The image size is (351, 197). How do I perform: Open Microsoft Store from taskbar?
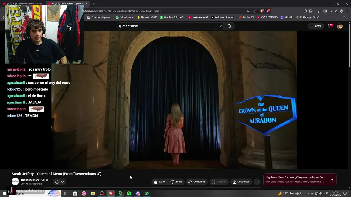pos(75,193)
